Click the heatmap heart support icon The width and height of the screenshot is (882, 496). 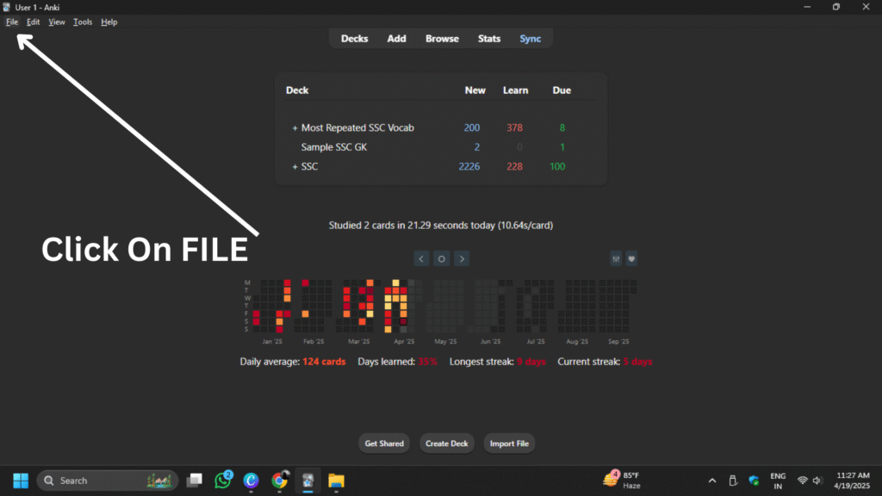tap(631, 258)
